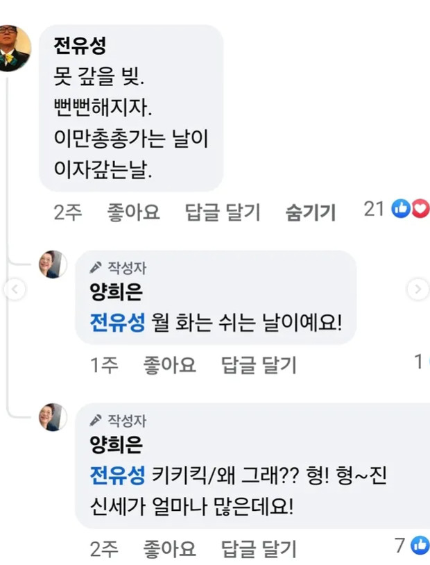Viewport: 430px width, 565px height.
Task: Open the 전유성 mention in the 키키킥 reply
Action: [117, 475]
